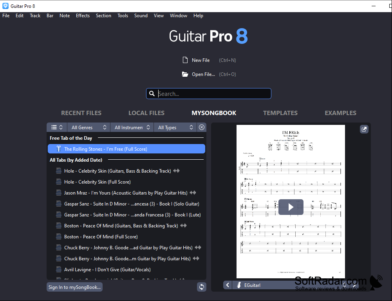Image resolution: width=392 pixels, height=301 pixels.
Task: Switch to the TEMPLATES tab
Action: tap(280, 113)
